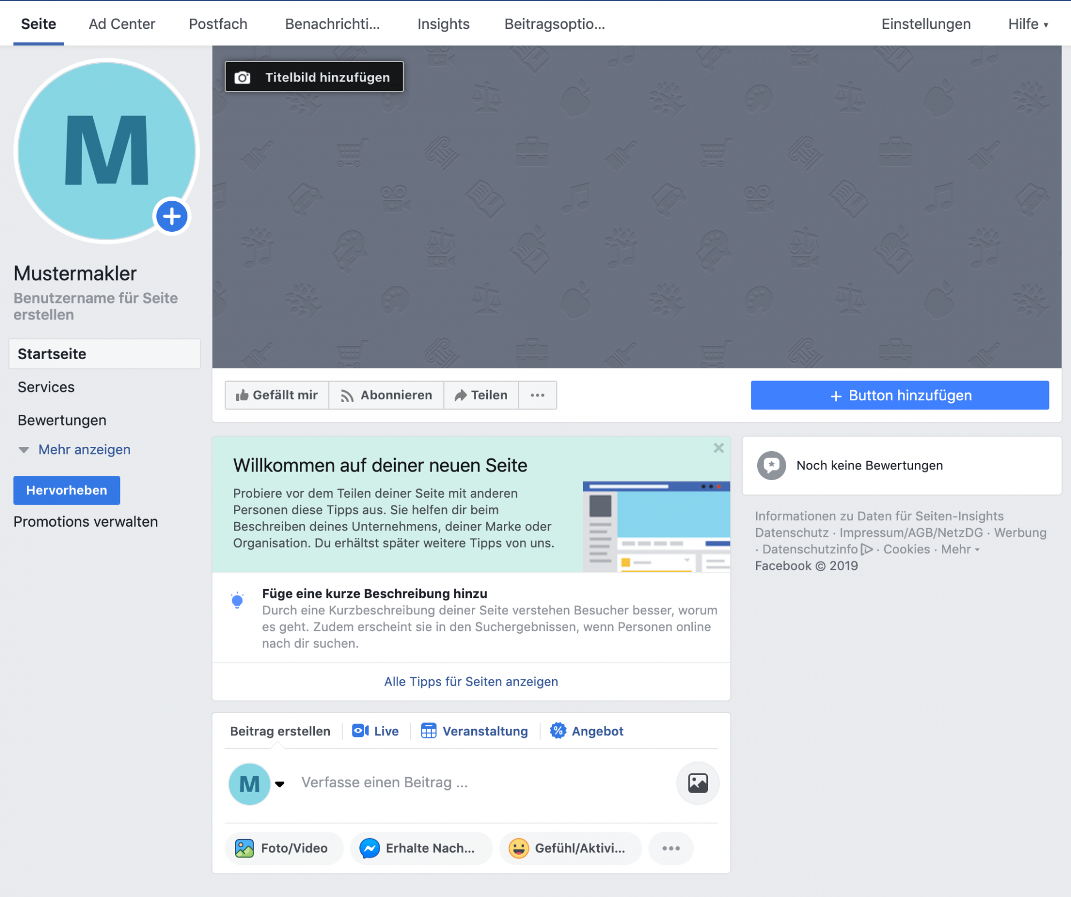
Task: Select the Gefühl/Aktivität emoji option
Action: 570,848
